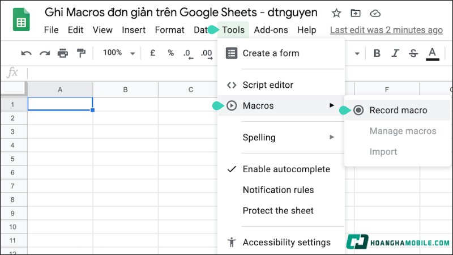Select row 10 header

coord(14,227)
